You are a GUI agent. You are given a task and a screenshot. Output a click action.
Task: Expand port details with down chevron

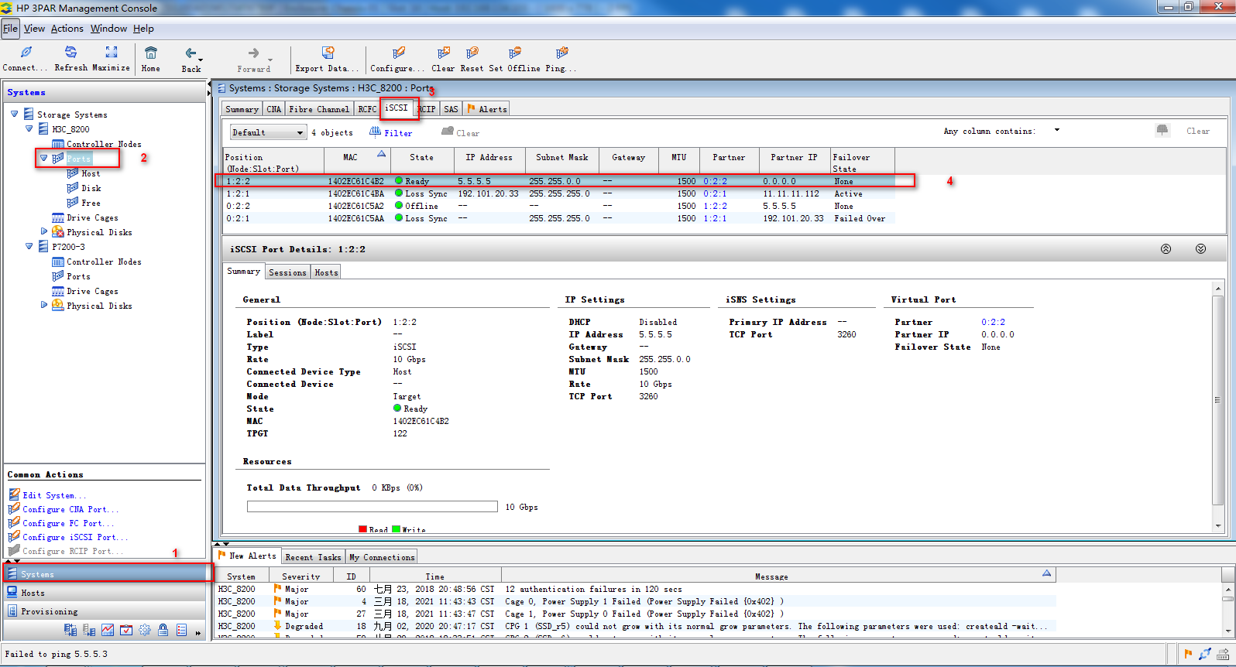pos(1200,249)
